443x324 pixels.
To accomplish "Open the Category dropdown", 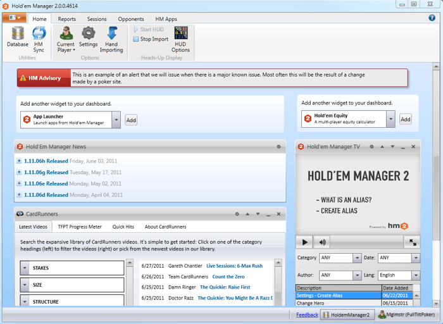I will click(357, 258).
